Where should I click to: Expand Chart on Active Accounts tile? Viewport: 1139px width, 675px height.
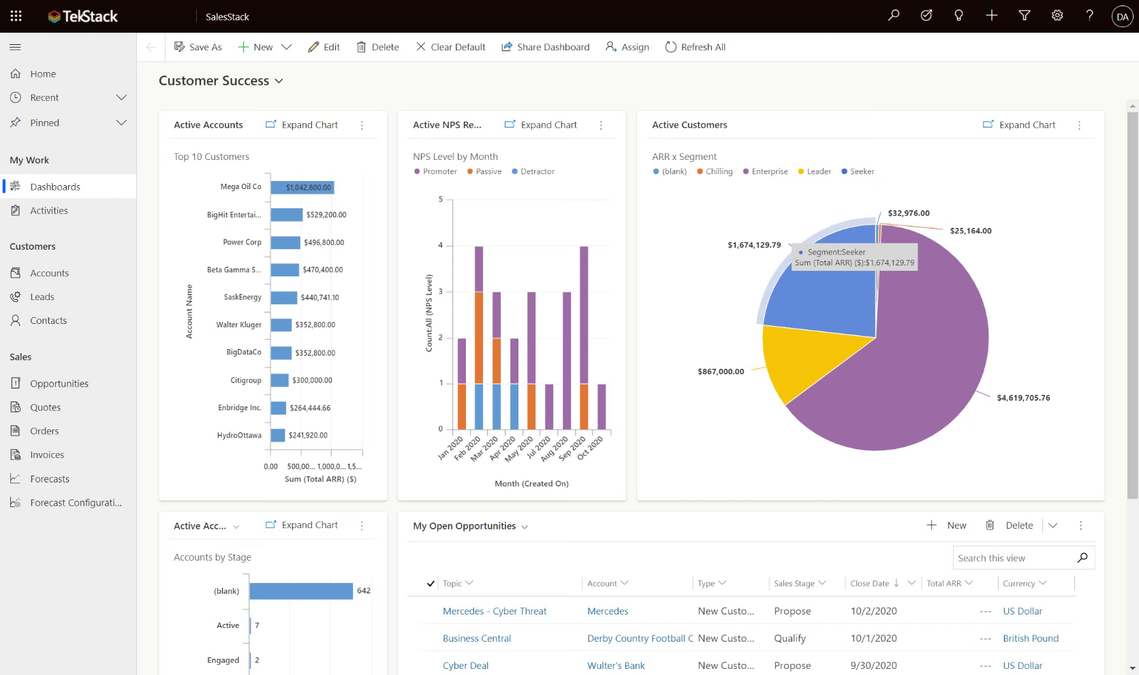[302, 125]
